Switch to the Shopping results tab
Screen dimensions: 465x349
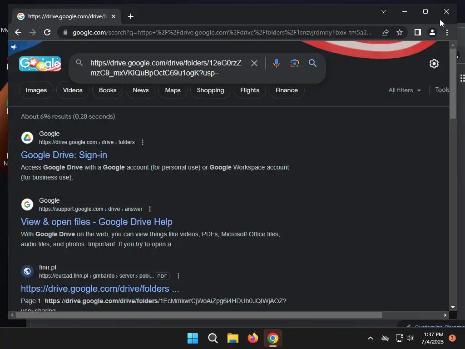point(211,90)
